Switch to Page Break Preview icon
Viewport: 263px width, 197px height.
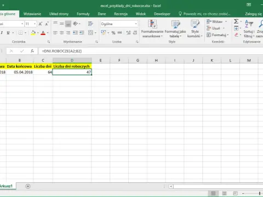(x=236, y=193)
